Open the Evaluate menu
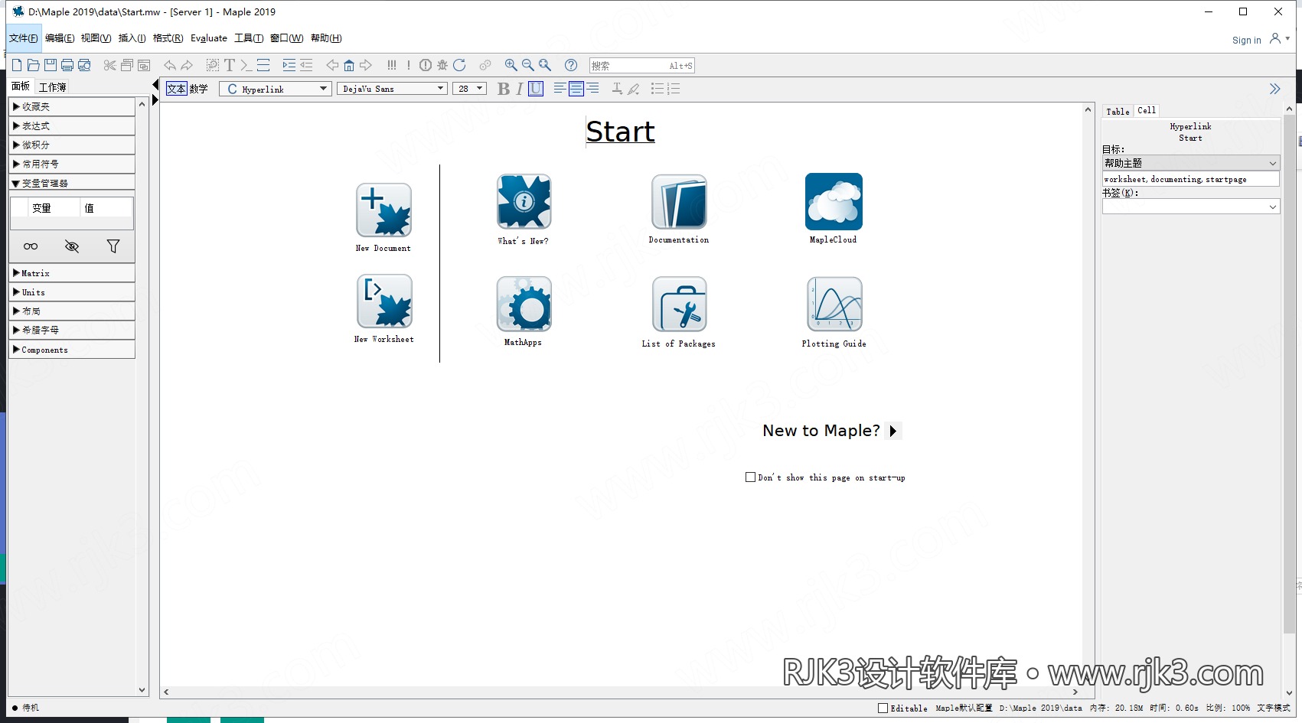1302x723 pixels. pyautogui.click(x=209, y=38)
